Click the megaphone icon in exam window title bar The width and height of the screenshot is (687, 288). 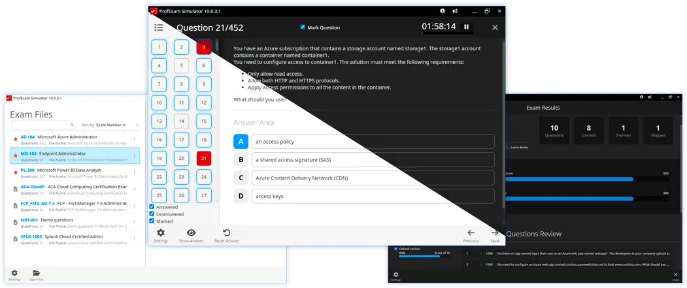(455, 11)
